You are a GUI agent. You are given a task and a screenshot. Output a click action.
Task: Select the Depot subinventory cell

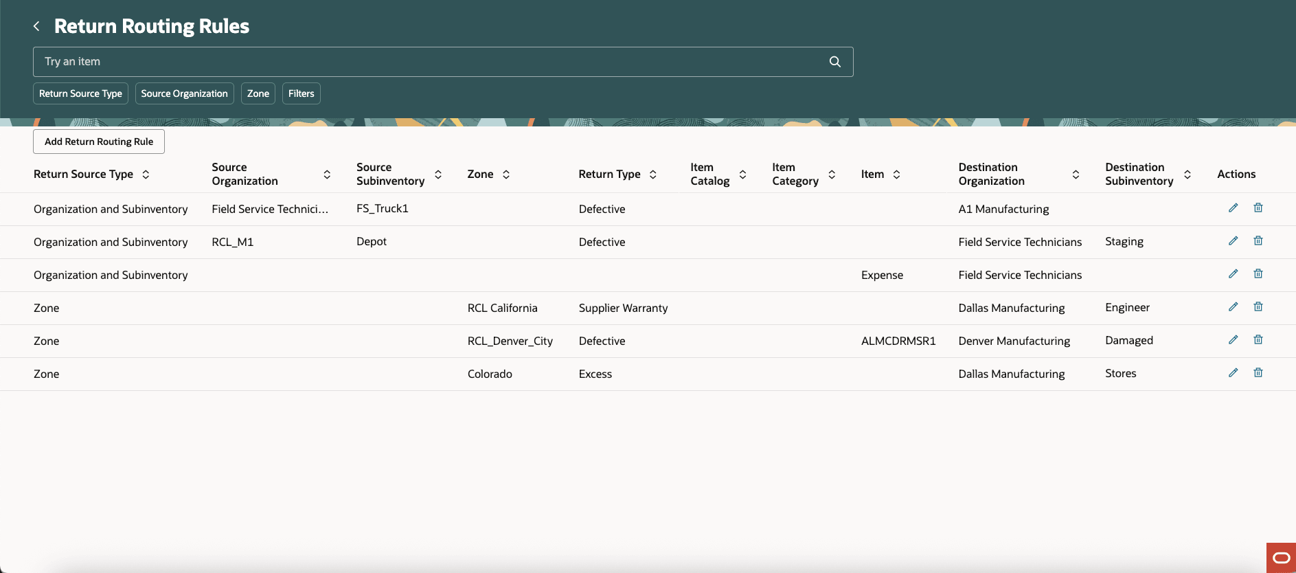372,241
